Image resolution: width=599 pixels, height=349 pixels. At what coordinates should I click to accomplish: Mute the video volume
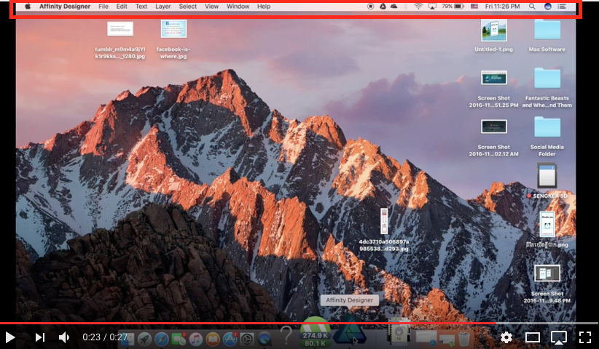click(64, 337)
